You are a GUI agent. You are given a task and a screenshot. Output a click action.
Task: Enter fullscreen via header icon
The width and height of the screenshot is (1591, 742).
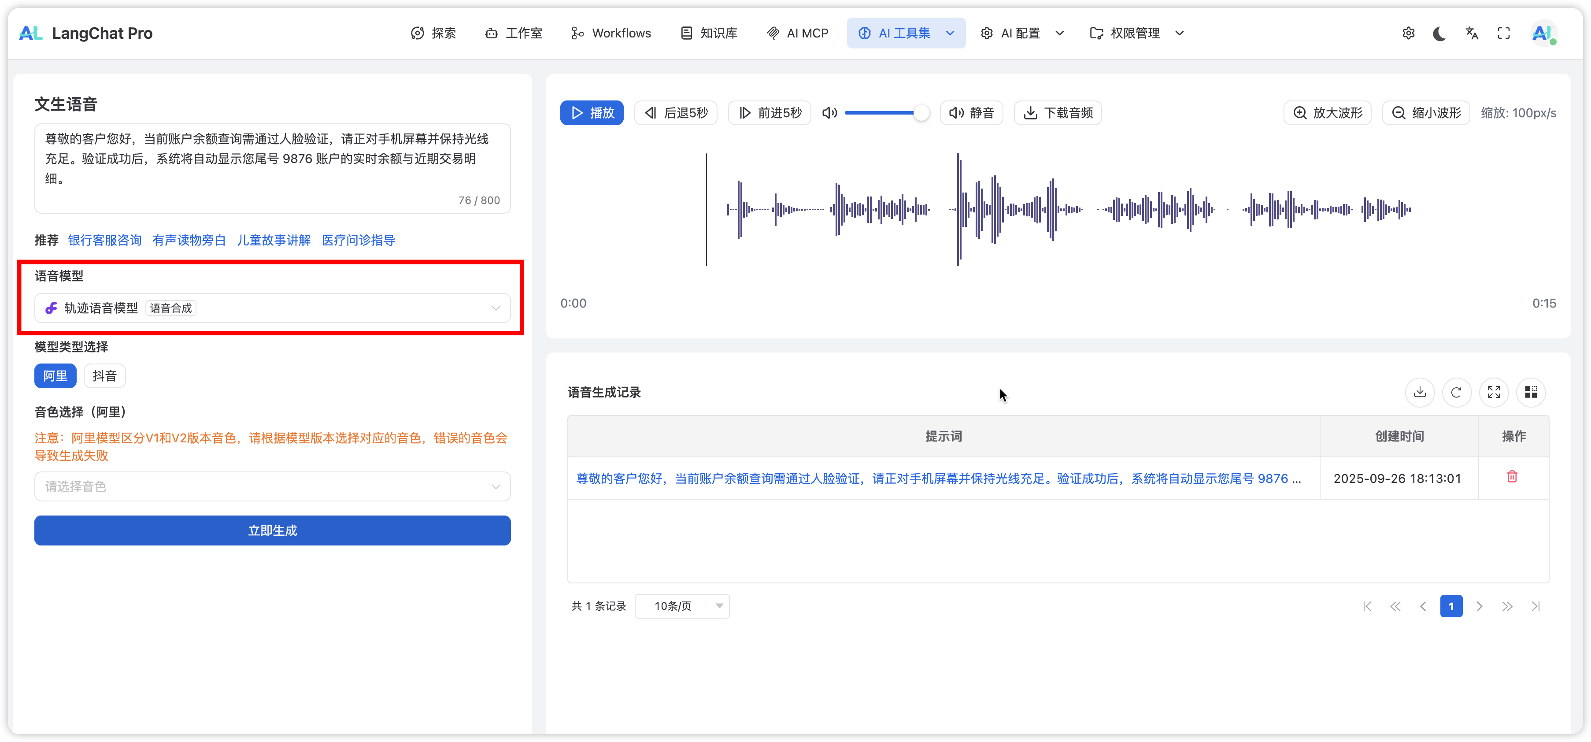[1504, 33]
